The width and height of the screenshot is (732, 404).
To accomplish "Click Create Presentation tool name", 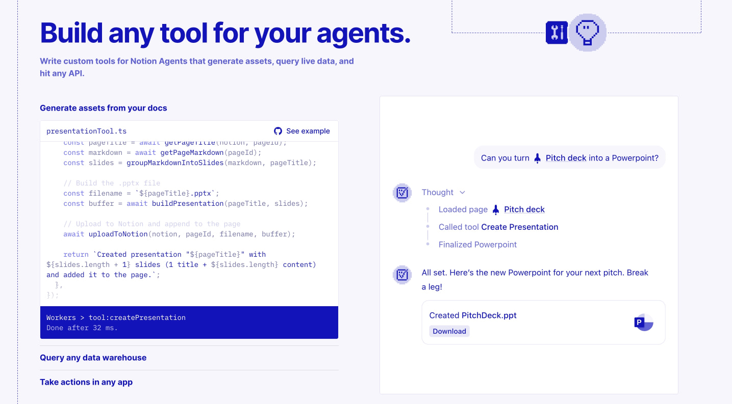I will tap(520, 227).
